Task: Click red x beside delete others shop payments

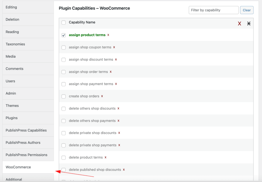Action: pos(118,121)
